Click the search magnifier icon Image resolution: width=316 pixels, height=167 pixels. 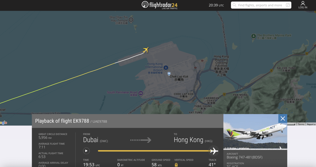click(235, 5)
